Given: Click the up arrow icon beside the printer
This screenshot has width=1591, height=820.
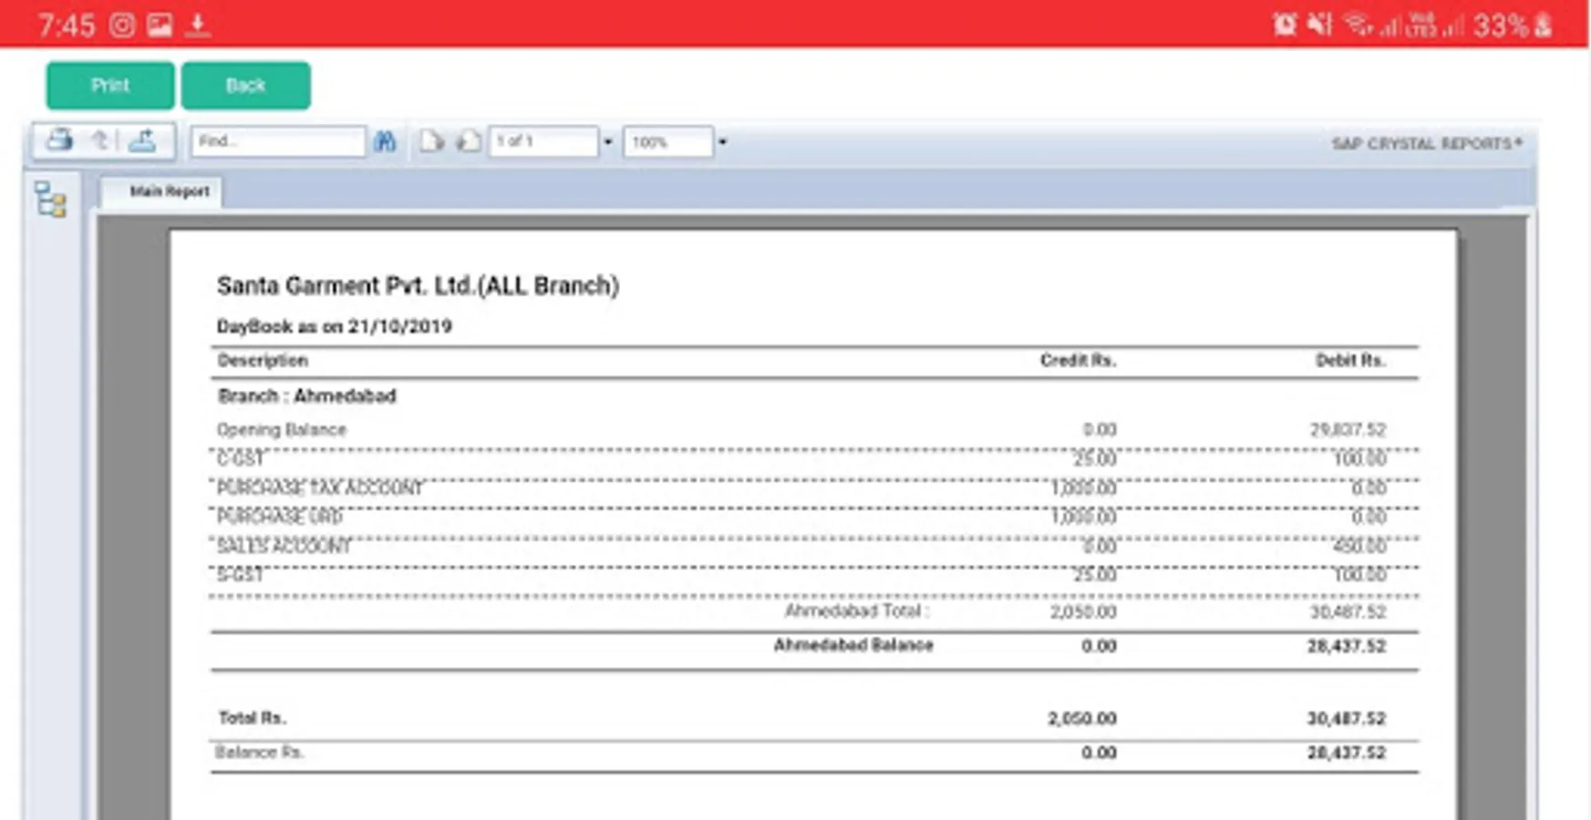Looking at the screenshot, I should pyautogui.click(x=100, y=140).
